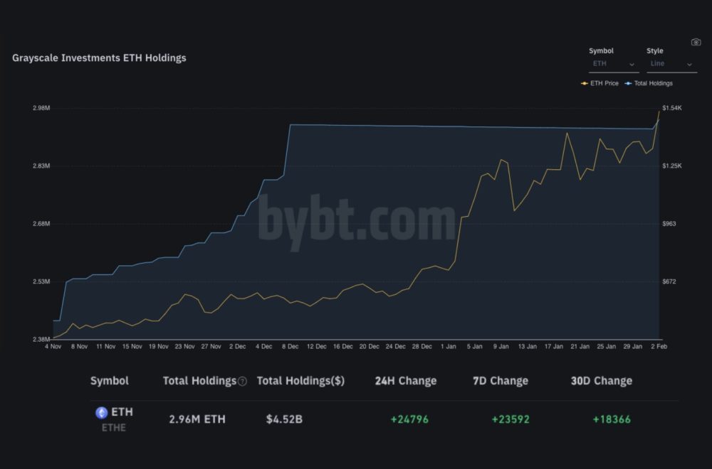Viewport: 712px width, 469px height.
Task: Click the +23592 7D change value
Action: click(x=511, y=419)
